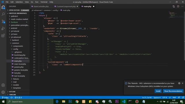Open the Explorer view in activity bar
185x104 pixels.
pyautogui.click(x=3, y=7)
